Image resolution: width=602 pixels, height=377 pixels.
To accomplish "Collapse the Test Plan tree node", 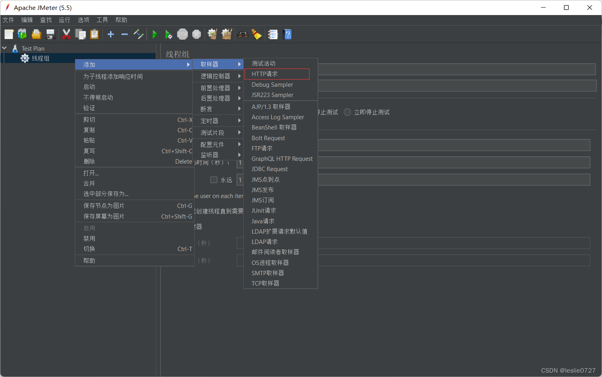I will click(x=4, y=48).
